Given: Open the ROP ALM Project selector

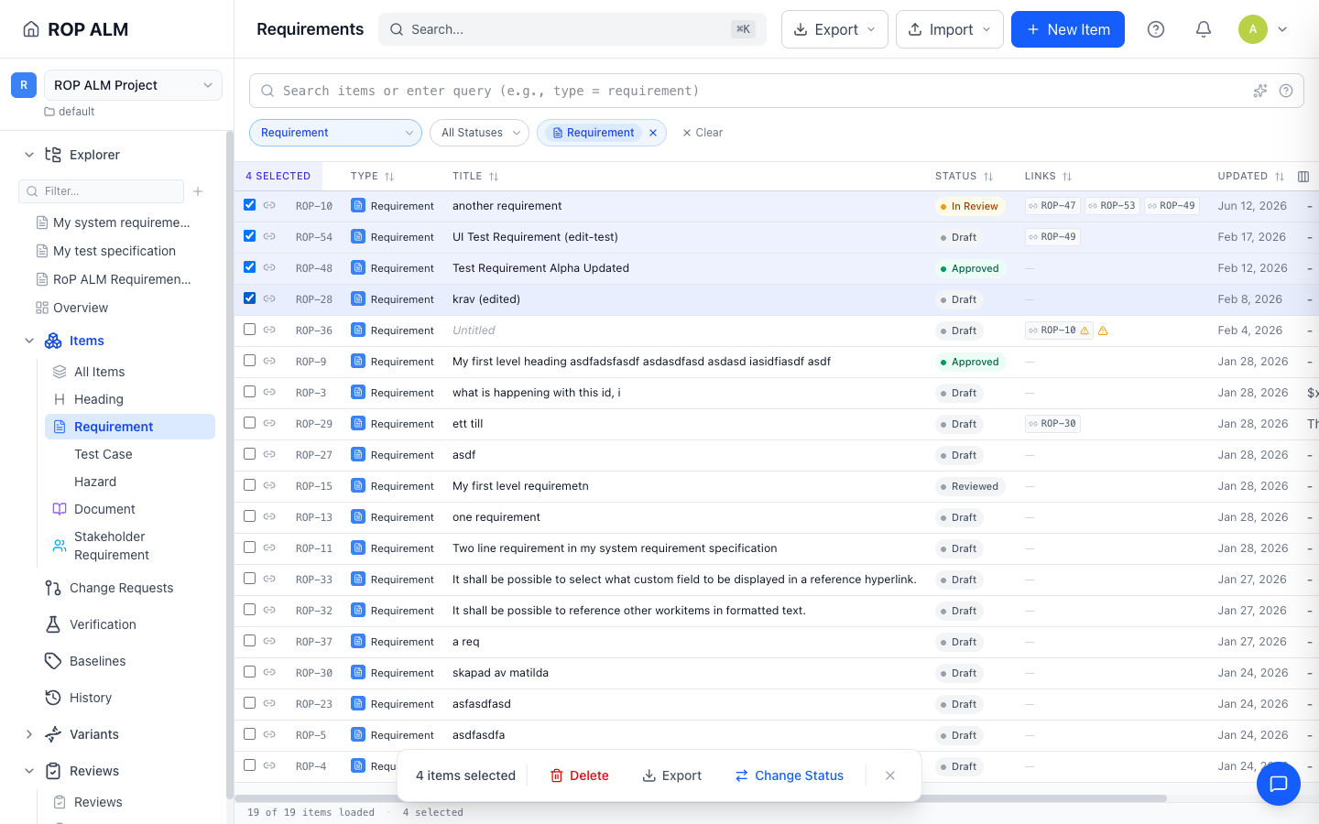Looking at the screenshot, I should tap(133, 85).
